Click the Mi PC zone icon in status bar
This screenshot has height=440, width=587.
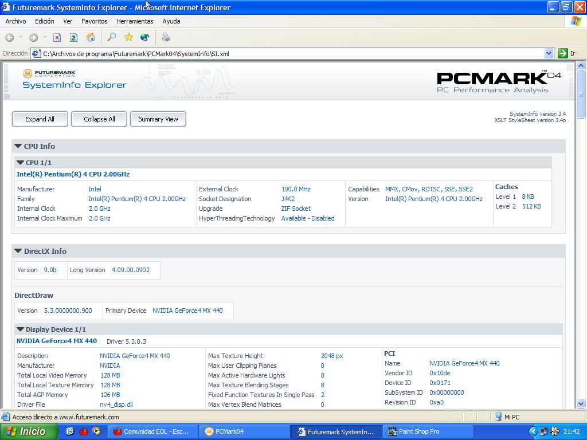499,417
